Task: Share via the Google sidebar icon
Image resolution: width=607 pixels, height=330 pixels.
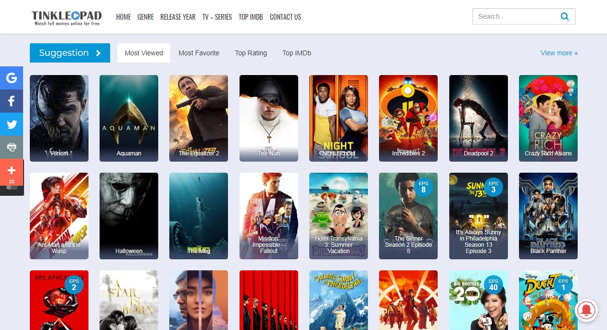Action: [12, 78]
